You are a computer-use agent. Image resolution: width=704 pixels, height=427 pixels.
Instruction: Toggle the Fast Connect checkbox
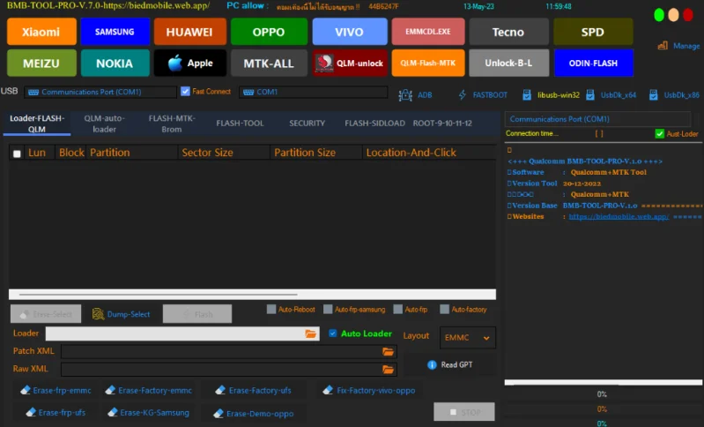185,91
